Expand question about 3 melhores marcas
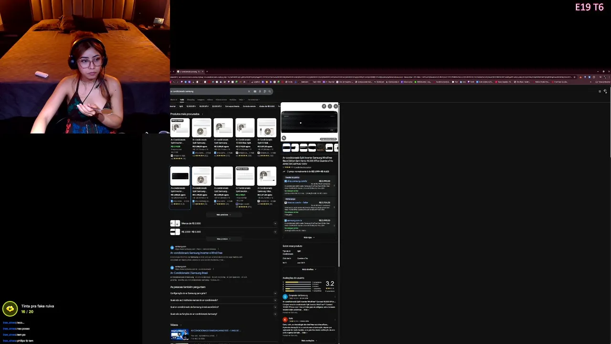 click(223, 300)
